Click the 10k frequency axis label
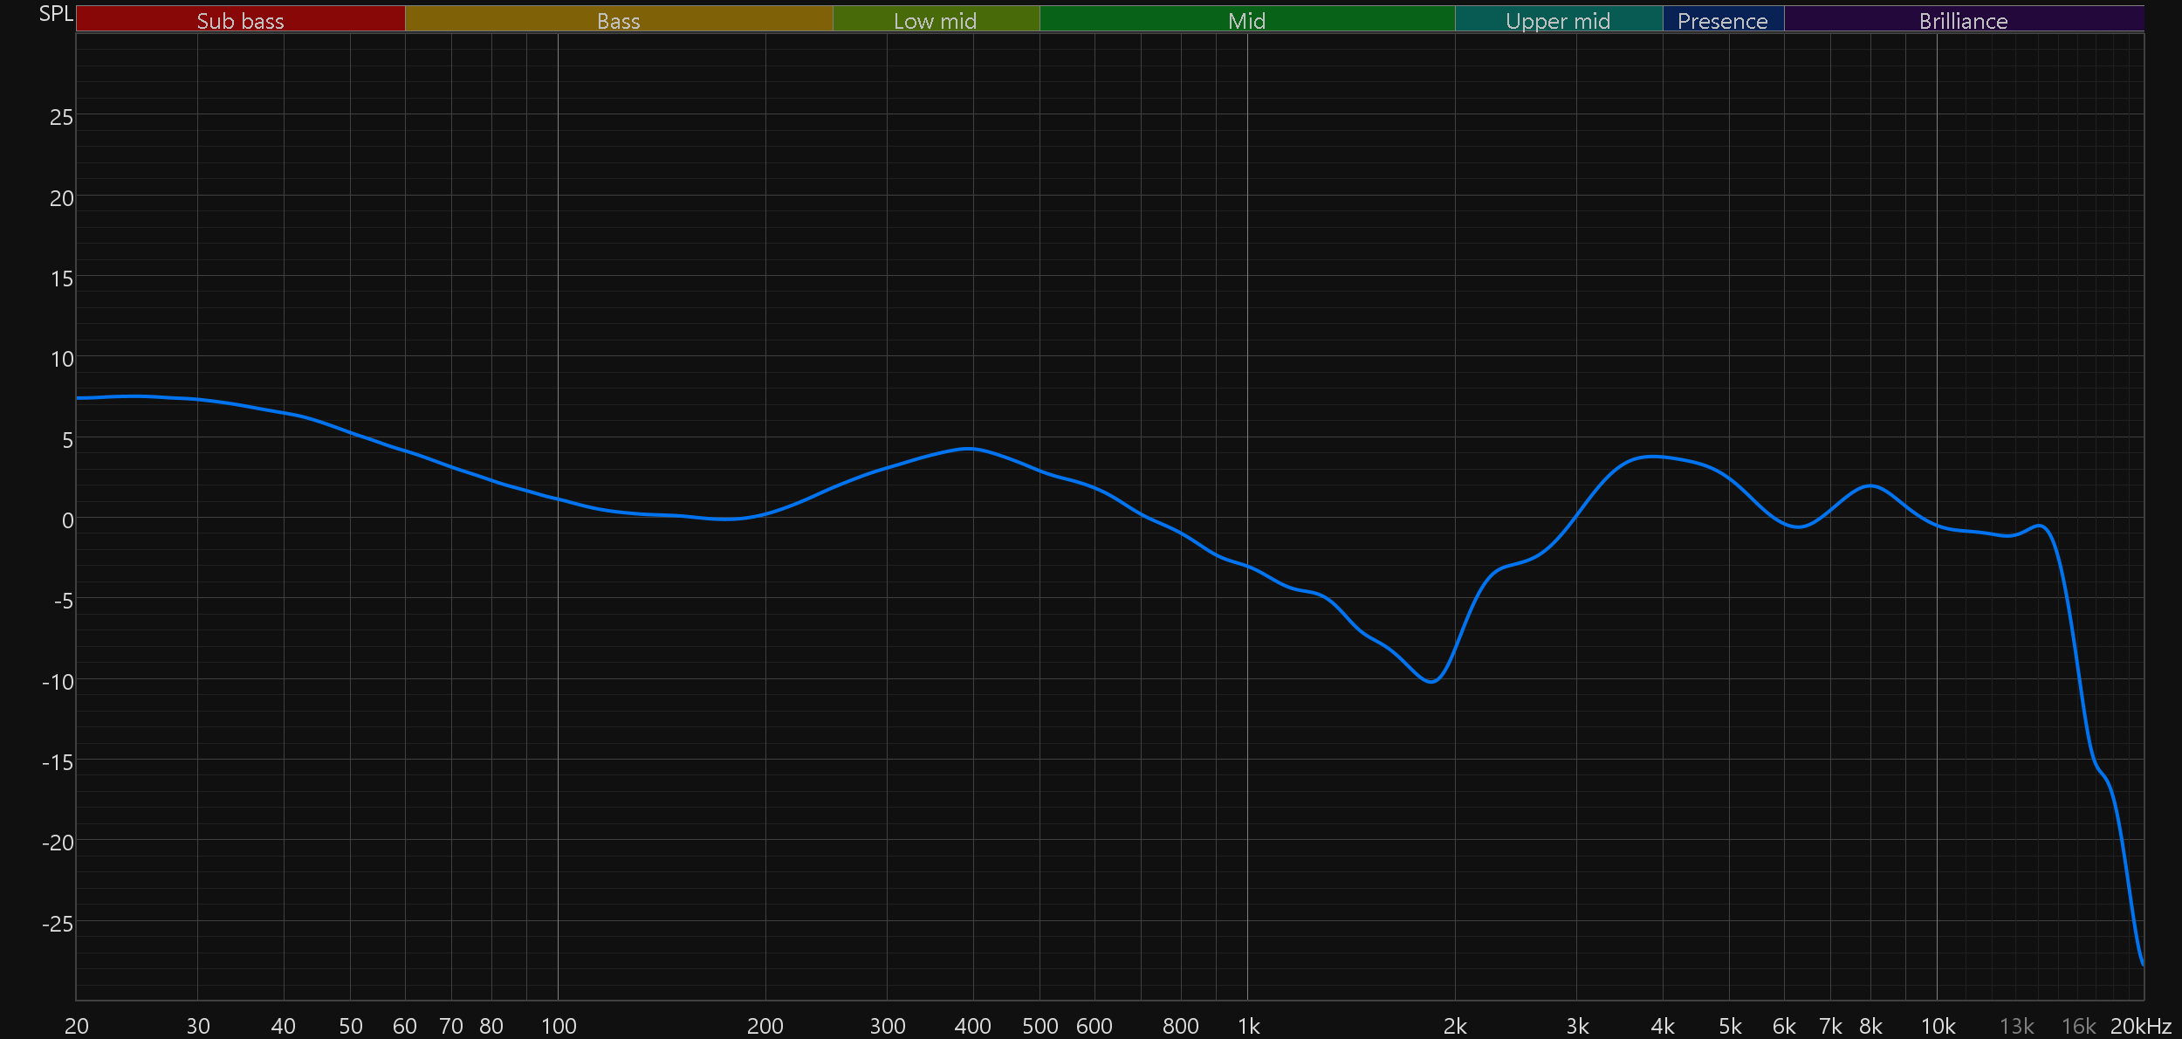This screenshot has width=2182, height=1039. (x=1938, y=1026)
